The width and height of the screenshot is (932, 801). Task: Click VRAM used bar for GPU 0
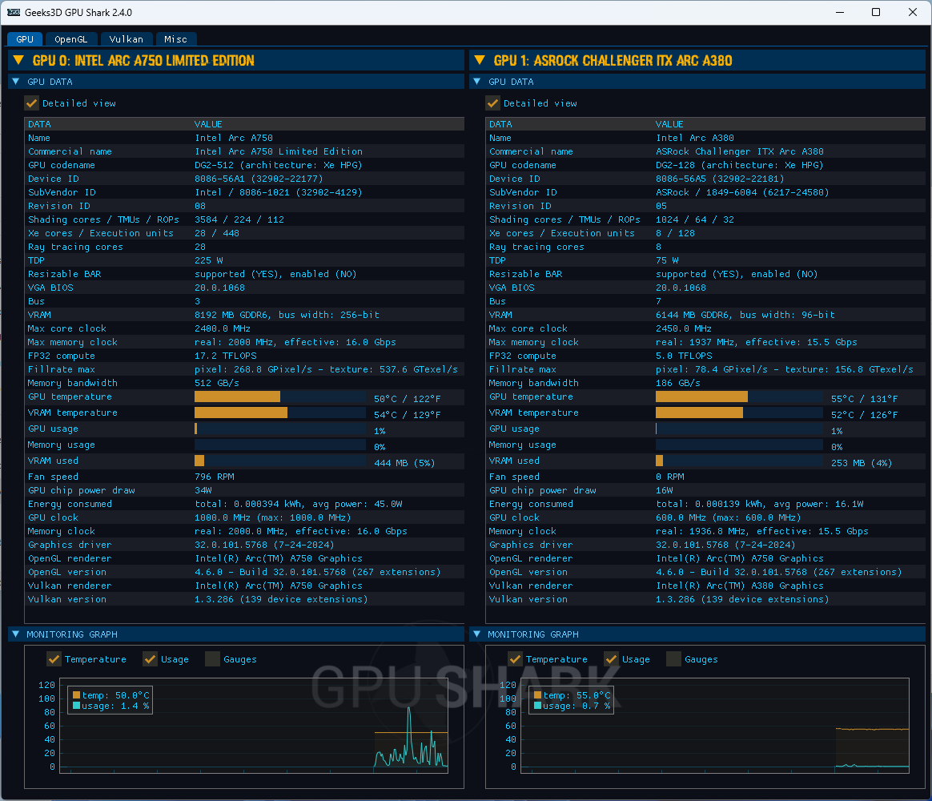[x=280, y=461]
